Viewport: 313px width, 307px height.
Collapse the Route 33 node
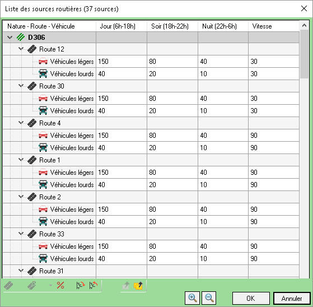pos(21,233)
